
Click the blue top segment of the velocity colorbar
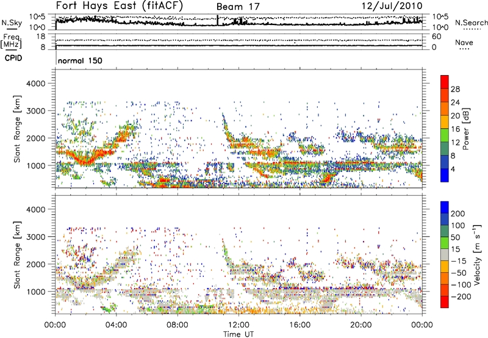coord(445,207)
